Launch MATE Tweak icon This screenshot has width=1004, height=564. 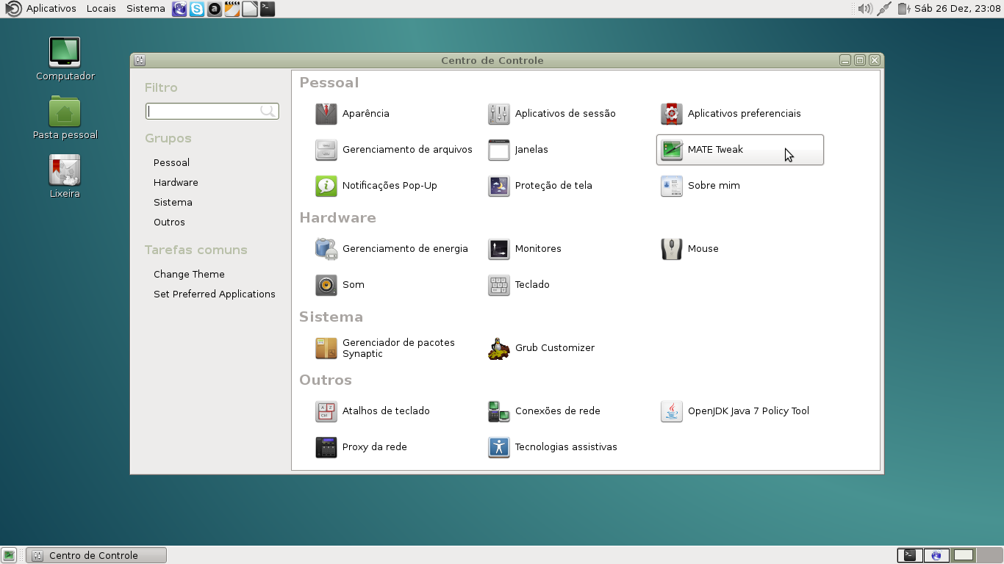click(672, 150)
